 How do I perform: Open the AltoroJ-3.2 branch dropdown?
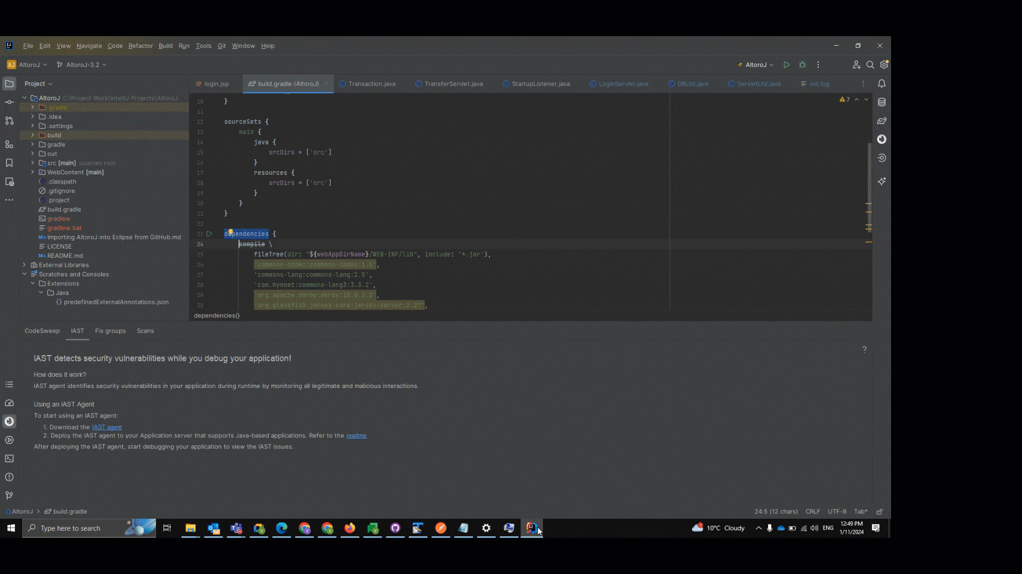pyautogui.click(x=82, y=65)
